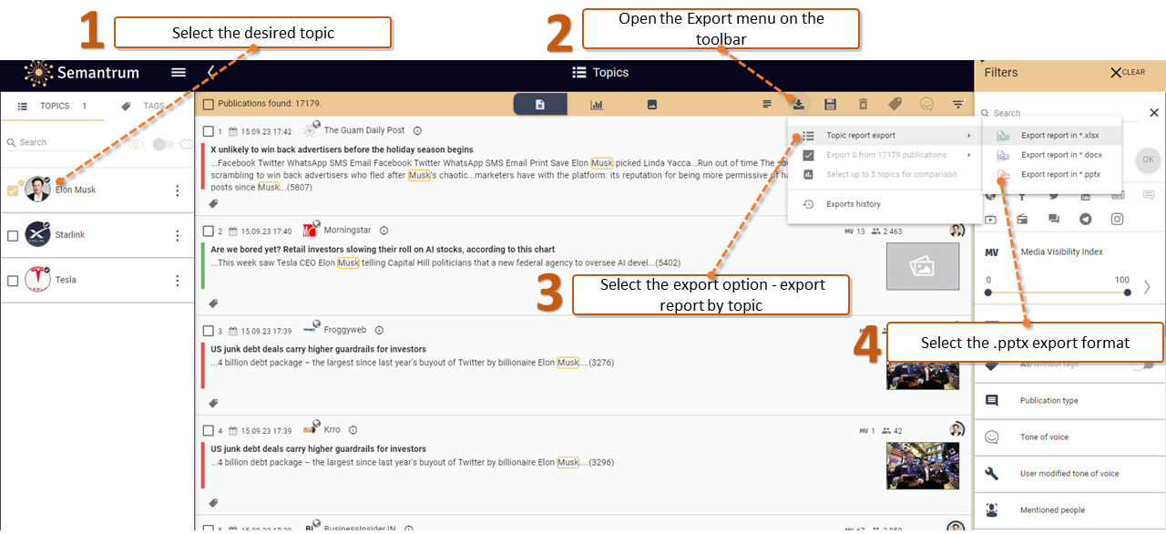Toggle the filter funnel icon on toolbar
1166x534 pixels.
[x=958, y=105]
